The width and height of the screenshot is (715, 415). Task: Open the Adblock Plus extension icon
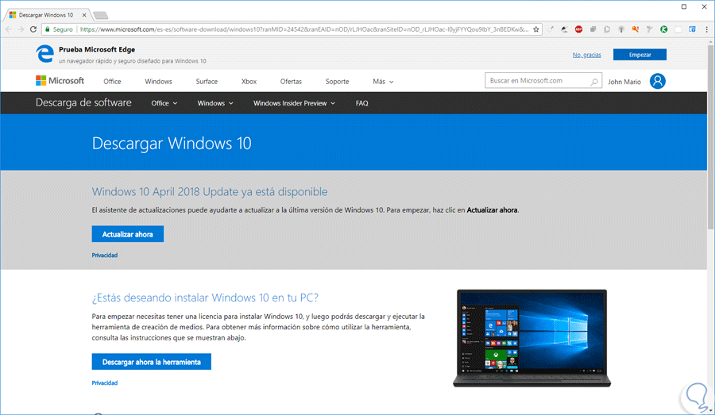(578, 29)
